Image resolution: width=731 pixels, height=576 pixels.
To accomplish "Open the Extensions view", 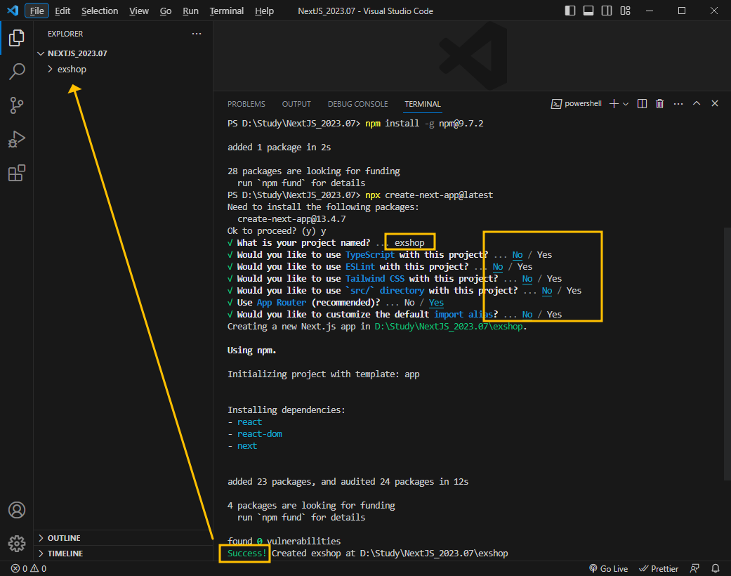I will tap(17, 173).
